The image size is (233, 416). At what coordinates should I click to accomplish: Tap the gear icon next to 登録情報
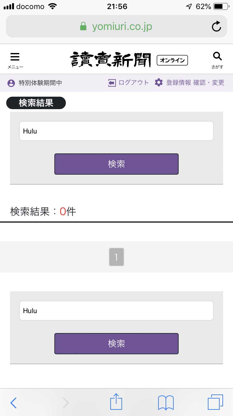click(159, 82)
